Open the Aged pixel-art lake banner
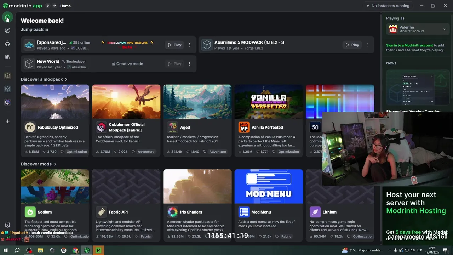The width and height of the screenshot is (453, 255). point(197,102)
